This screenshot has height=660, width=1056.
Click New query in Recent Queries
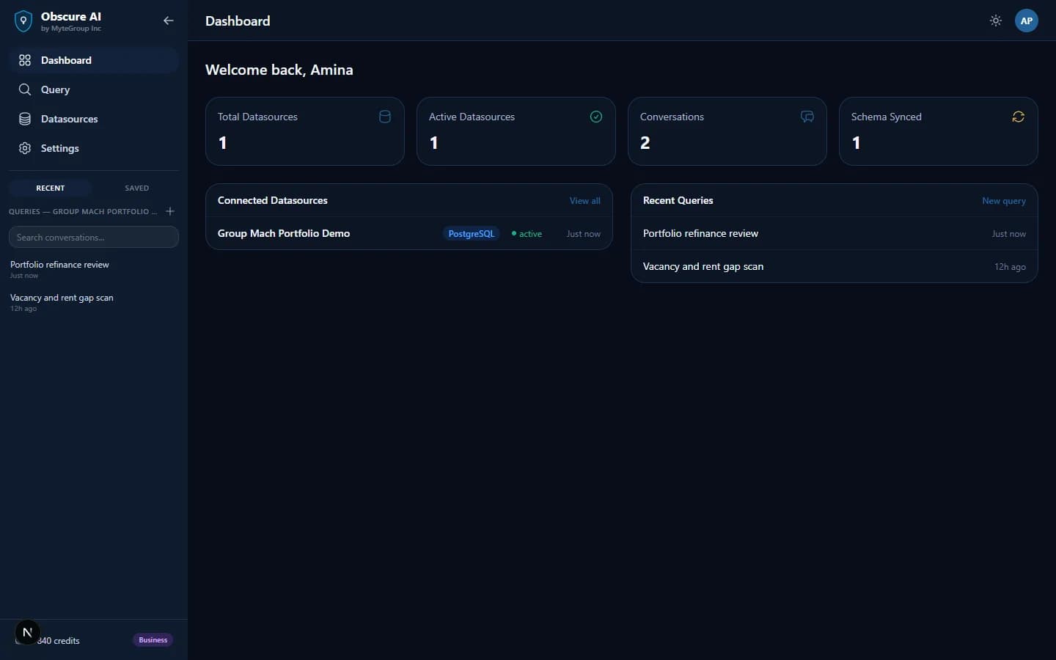1004,201
